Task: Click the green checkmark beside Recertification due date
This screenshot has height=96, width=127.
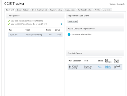Action: 9,24
